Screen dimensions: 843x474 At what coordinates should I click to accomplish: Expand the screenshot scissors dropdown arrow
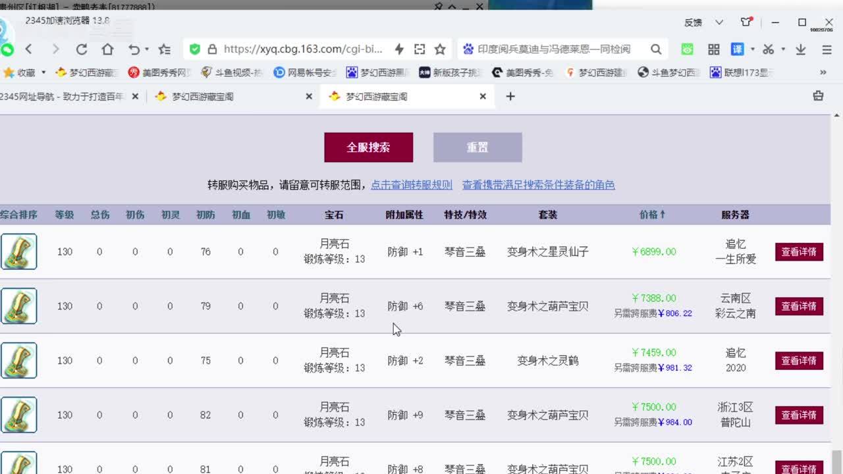point(783,49)
